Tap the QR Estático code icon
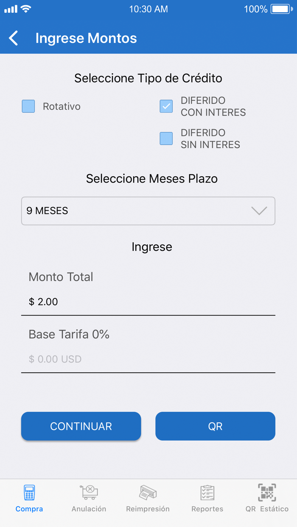Image resolution: width=297 pixels, height=527 pixels. [x=266, y=493]
